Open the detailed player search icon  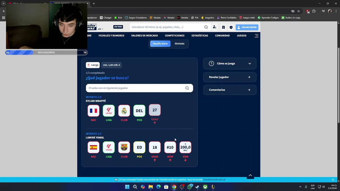[x=215, y=27]
